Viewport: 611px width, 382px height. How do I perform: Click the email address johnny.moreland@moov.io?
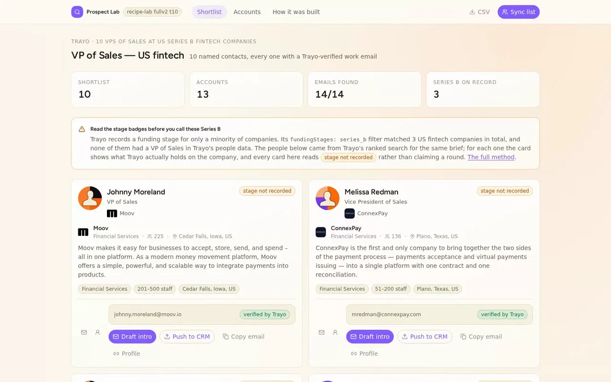point(148,315)
